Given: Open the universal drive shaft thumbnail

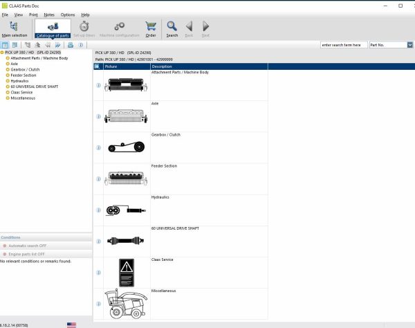Looking at the screenshot, I should (x=125, y=241).
